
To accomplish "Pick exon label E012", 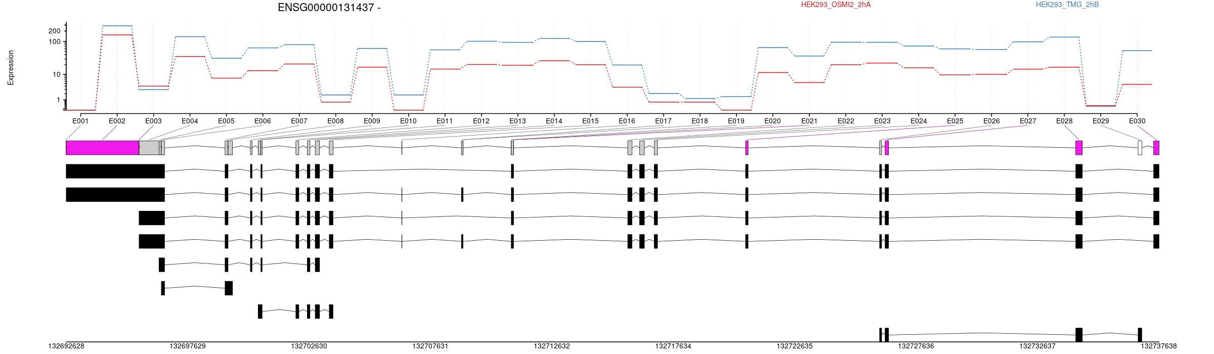I will (481, 121).
